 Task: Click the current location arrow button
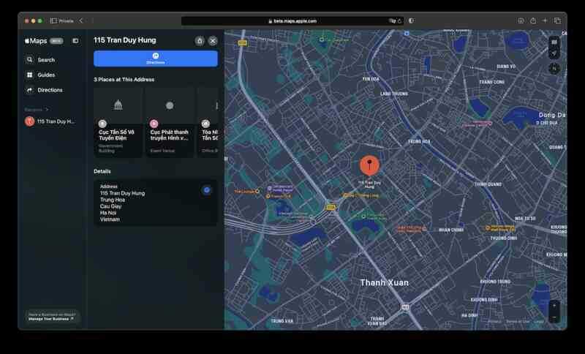[x=554, y=53]
